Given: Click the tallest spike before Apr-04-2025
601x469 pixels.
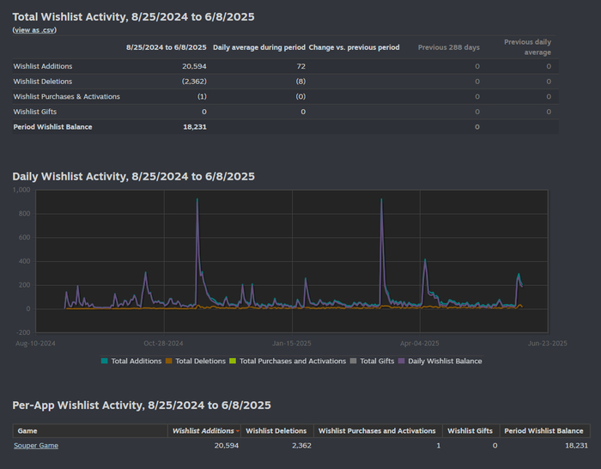Looking at the screenshot, I should (x=381, y=200).
